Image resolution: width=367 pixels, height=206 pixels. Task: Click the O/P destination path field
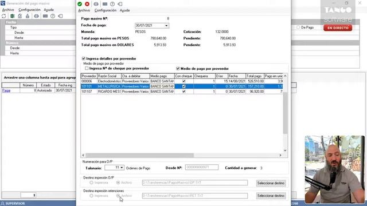click(x=195, y=183)
